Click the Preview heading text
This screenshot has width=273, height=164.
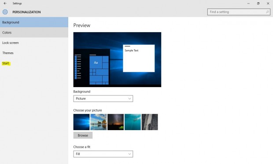pos(82,26)
